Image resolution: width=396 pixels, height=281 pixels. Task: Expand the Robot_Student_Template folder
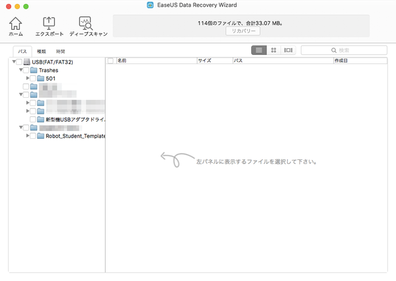(x=28, y=136)
